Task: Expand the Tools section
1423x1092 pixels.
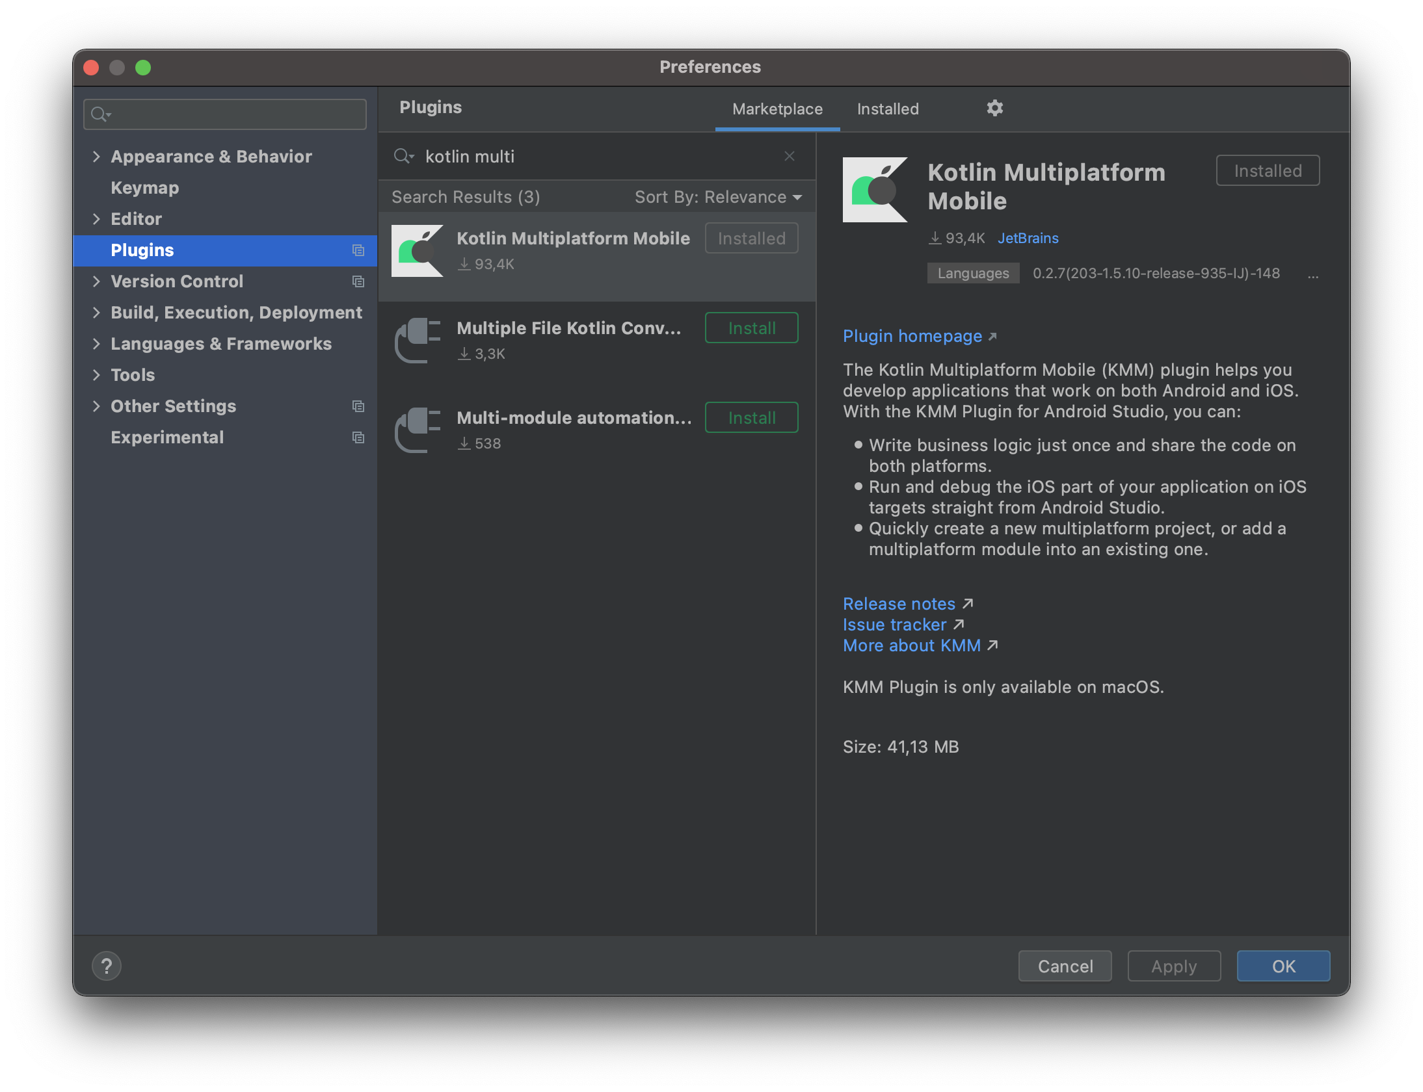Action: coord(96,374)
